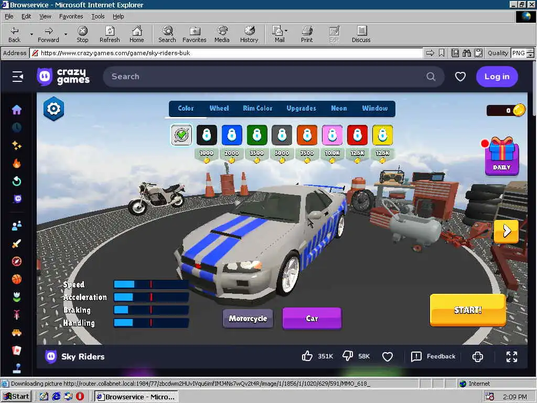Click the Log in button
This screenshot has width=537, height=403.
point(497,77)
